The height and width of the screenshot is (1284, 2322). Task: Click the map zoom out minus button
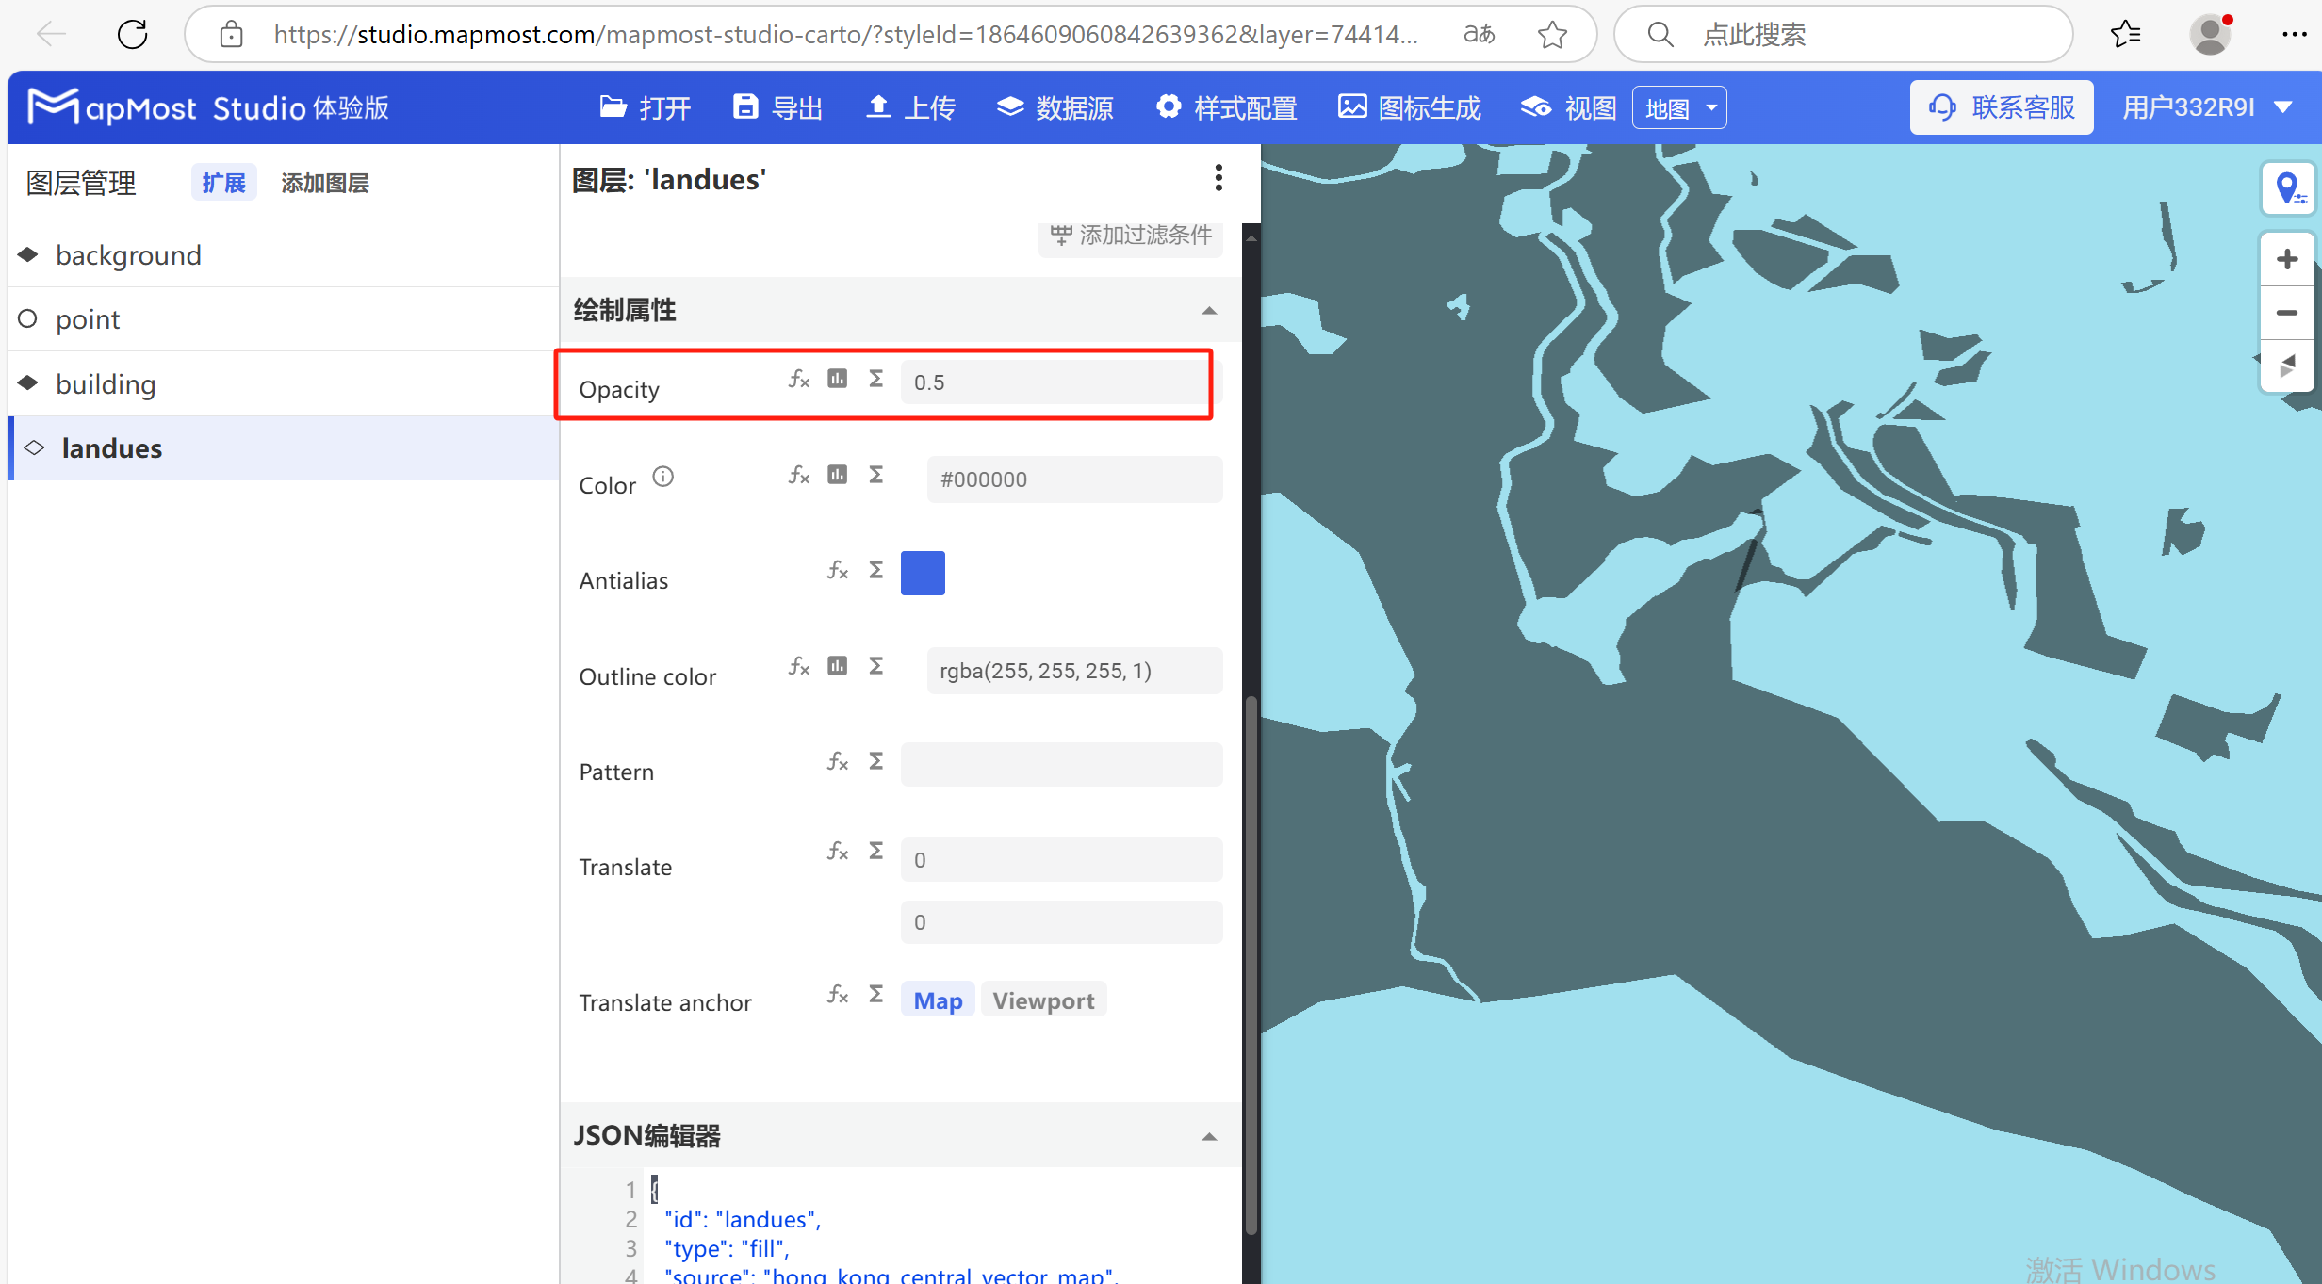(2286, 313)
